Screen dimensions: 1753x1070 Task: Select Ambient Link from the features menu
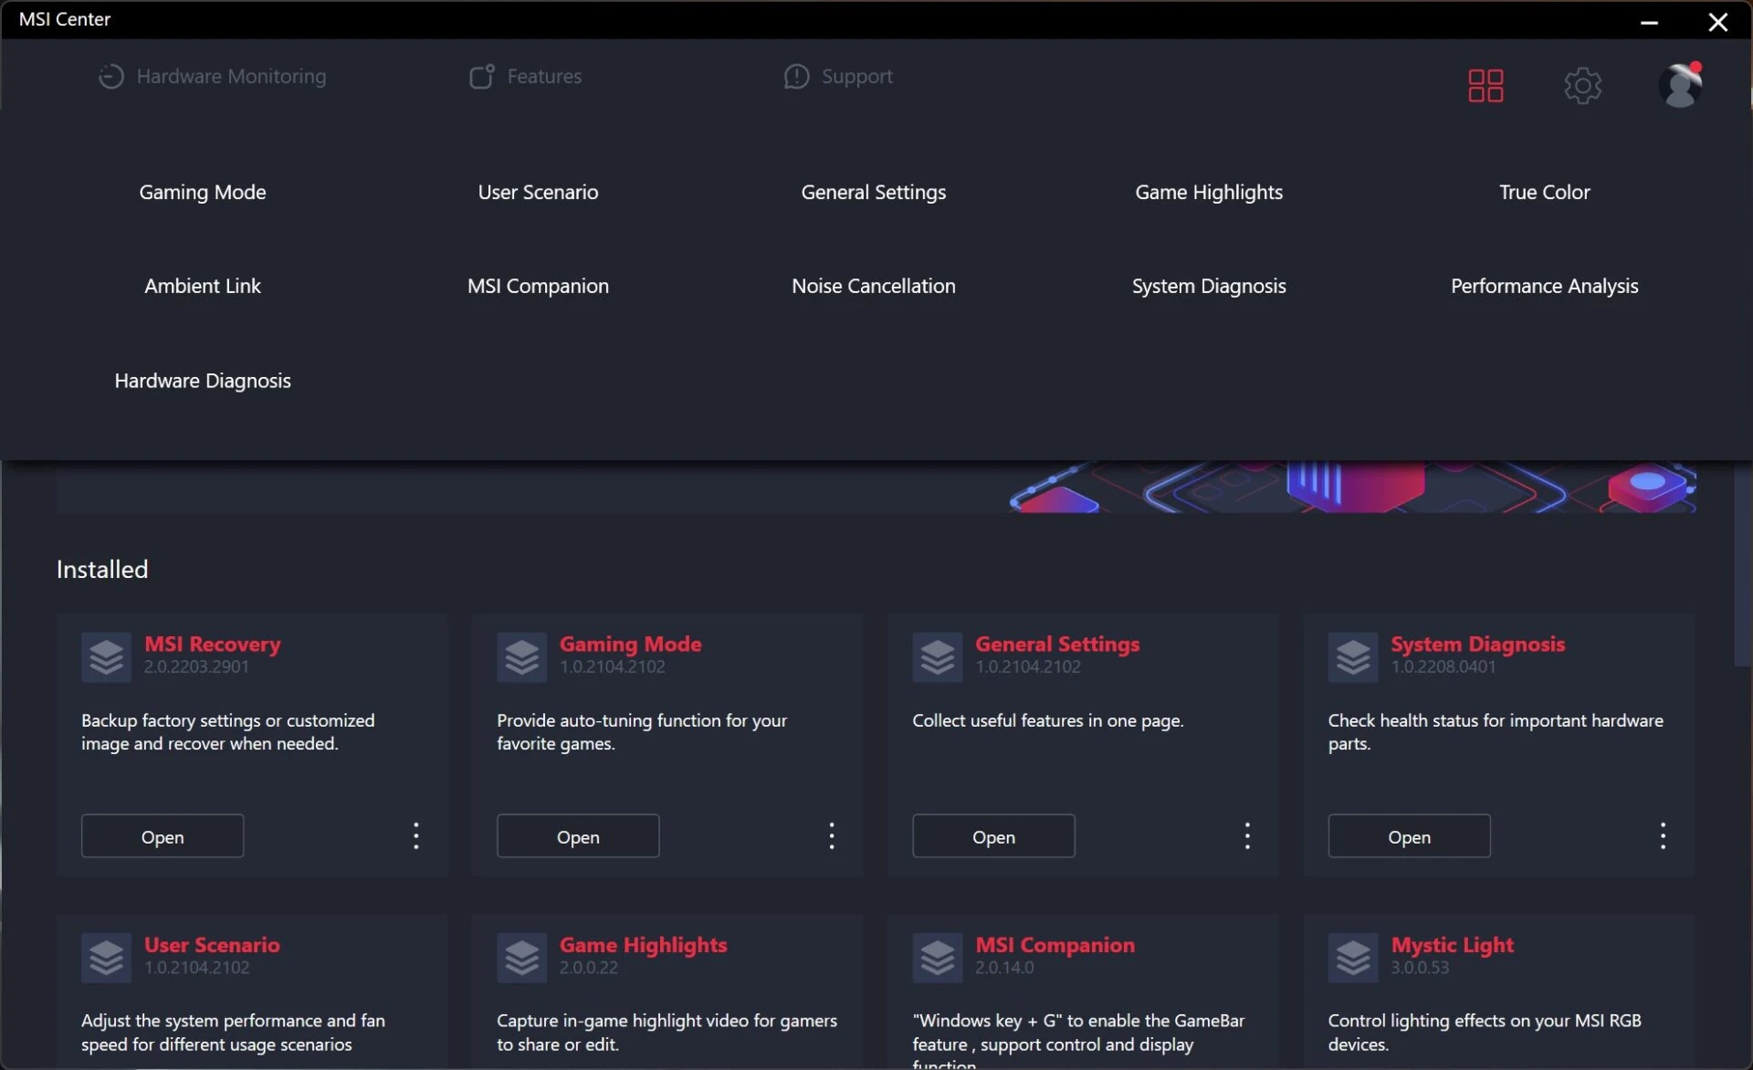(203, 287)
